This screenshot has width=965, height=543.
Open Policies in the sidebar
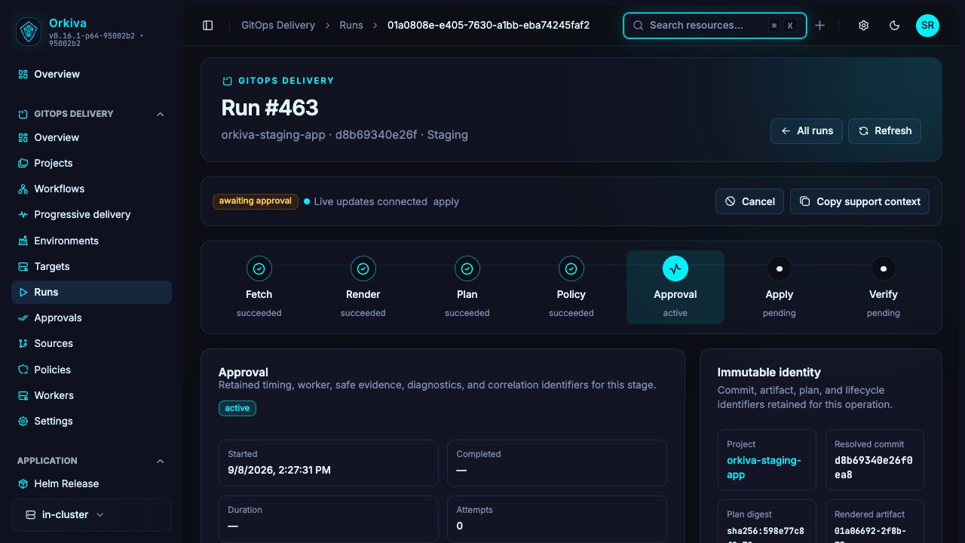point(91,370)
